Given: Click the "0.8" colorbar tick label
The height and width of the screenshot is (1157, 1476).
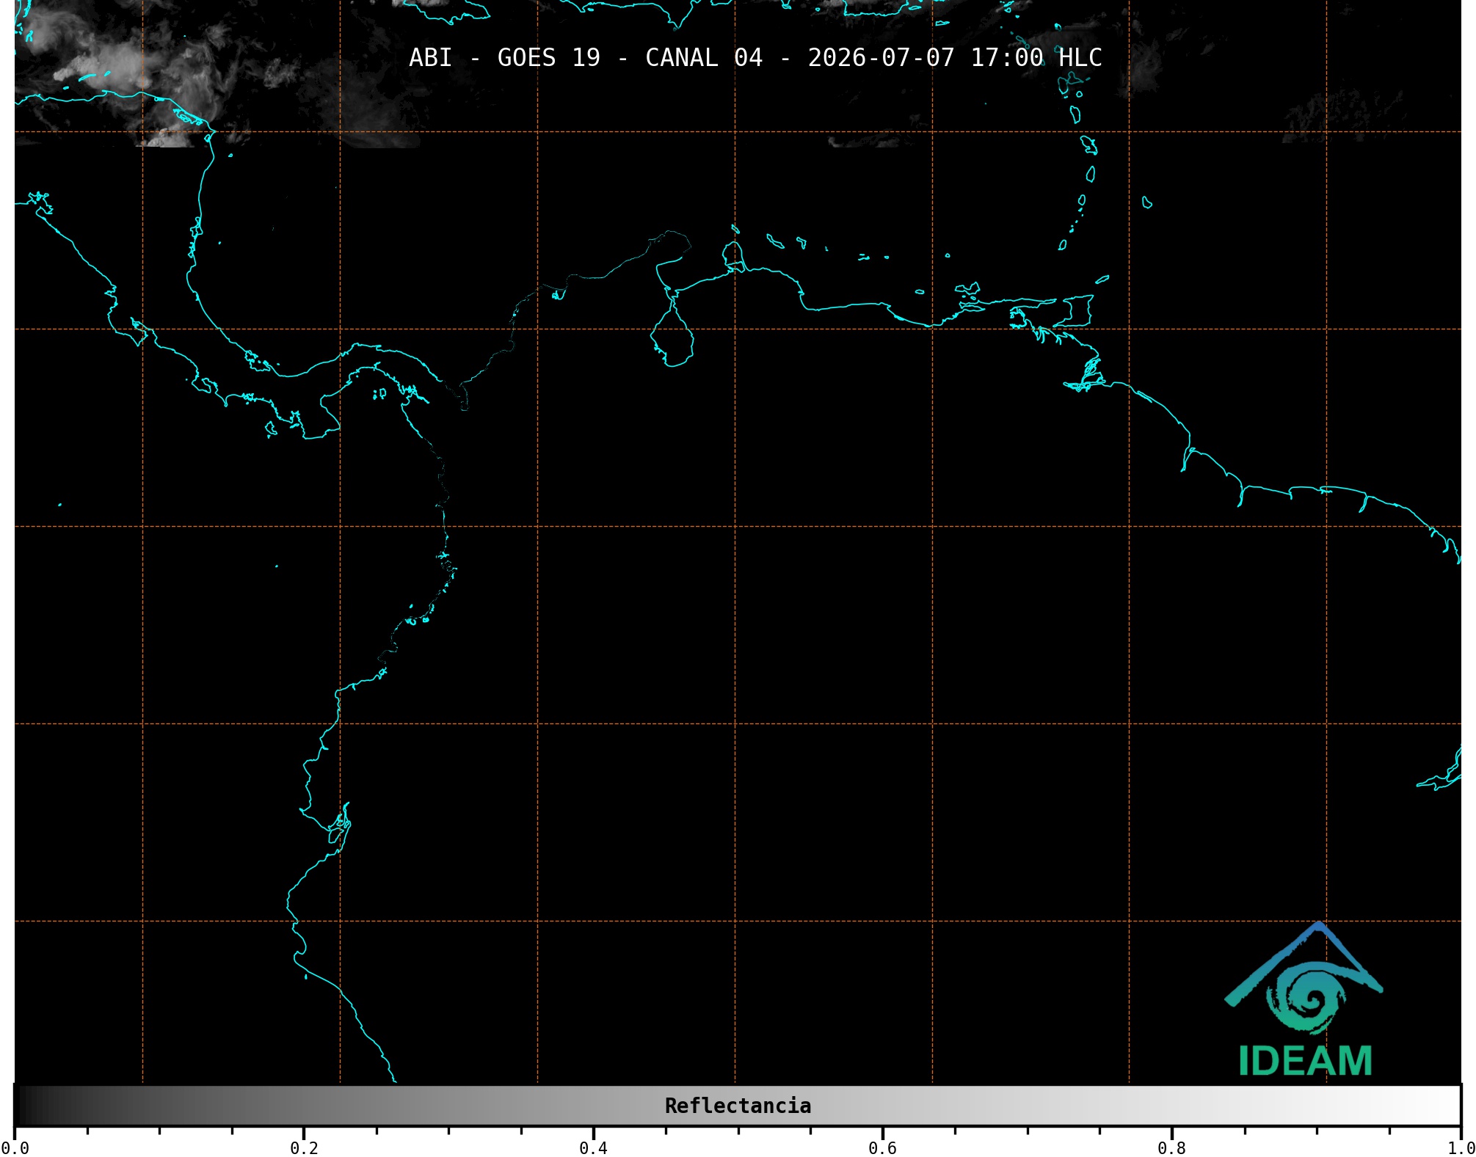Looking at the screenshot, I should [x=1171, y=1148].
